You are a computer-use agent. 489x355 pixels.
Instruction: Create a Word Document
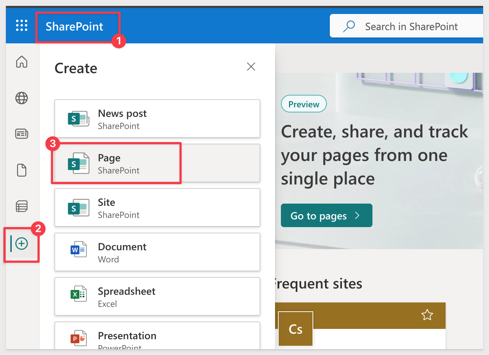pos(157,252)
